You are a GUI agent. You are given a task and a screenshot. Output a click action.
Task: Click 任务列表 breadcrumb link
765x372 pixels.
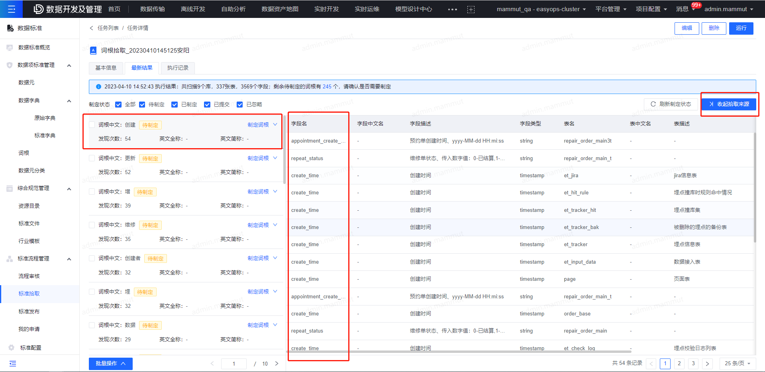click(108, 28)
